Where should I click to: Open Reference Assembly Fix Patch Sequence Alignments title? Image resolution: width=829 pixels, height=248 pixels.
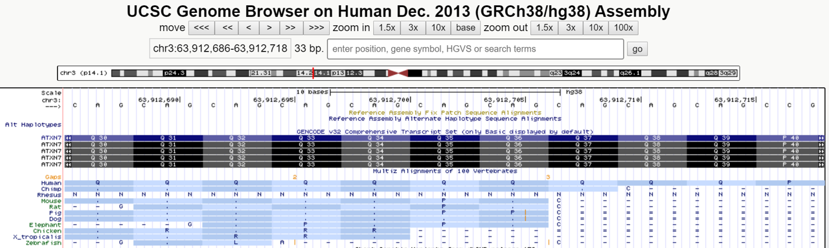(445, 112)
